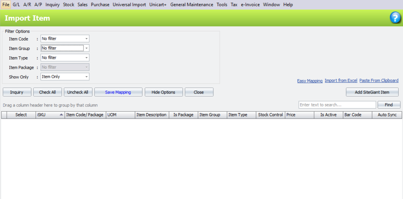Sort by the Select column header
The height and width of the screenshot is (199, 403).
21,115
